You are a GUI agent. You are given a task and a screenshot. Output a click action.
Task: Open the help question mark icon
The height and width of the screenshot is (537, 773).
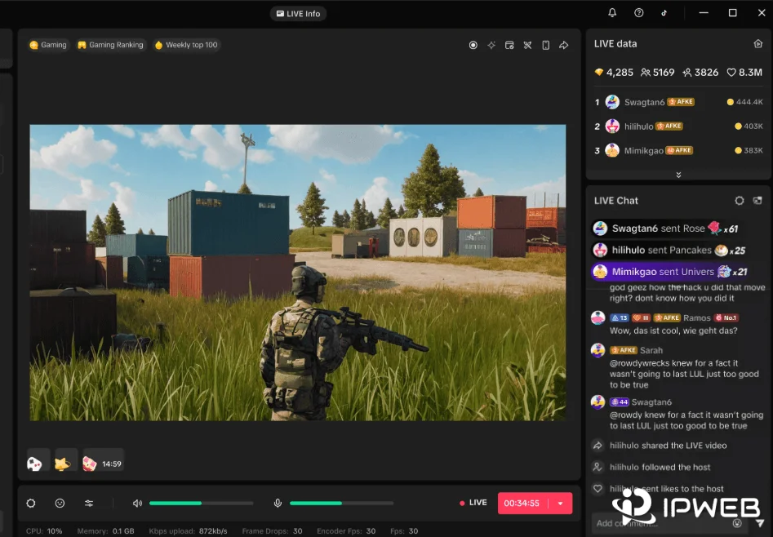(x=639, y=13)
